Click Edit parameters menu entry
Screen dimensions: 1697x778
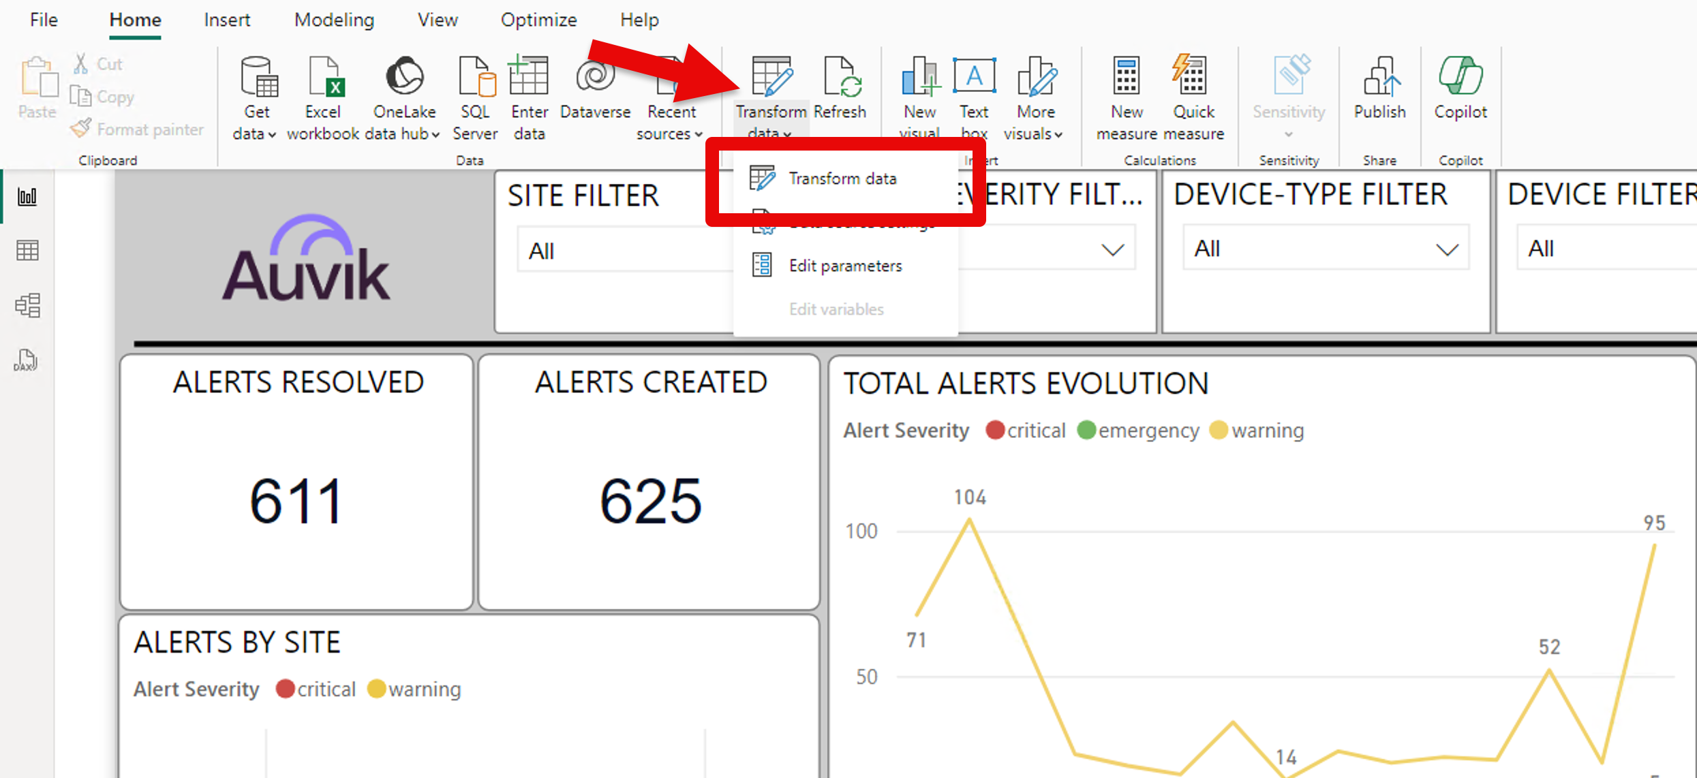pos(845,266)
